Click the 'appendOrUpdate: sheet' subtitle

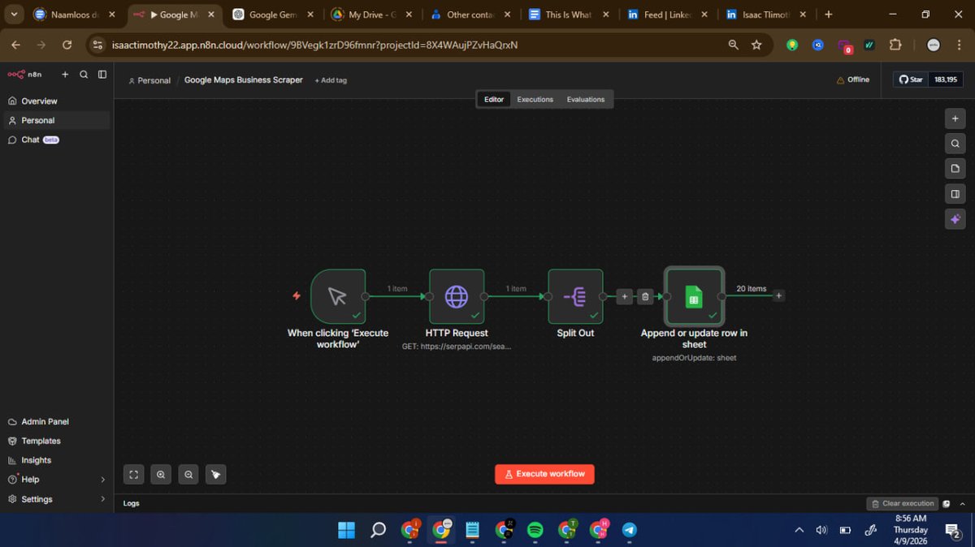coord(694,358)
